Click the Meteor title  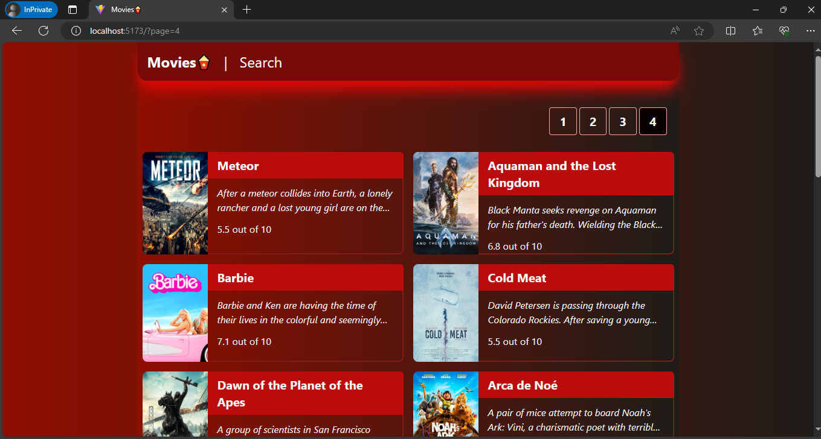click(238, 166)
